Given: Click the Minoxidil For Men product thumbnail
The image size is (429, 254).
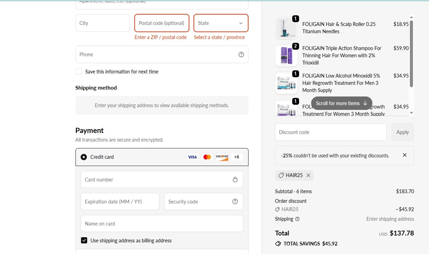Looking at the screenshot, I should [286, 83].
